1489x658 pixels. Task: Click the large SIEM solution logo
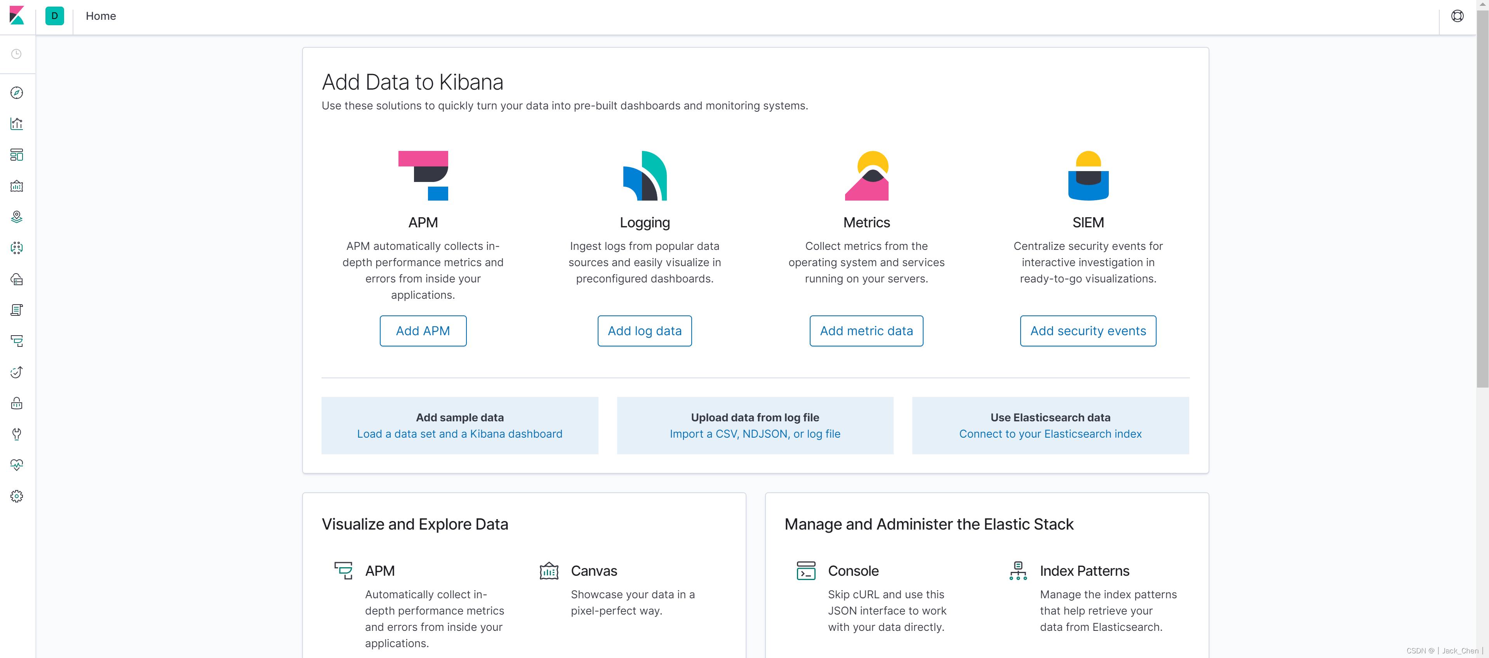pyautogui.click(x=1088, y=175)
